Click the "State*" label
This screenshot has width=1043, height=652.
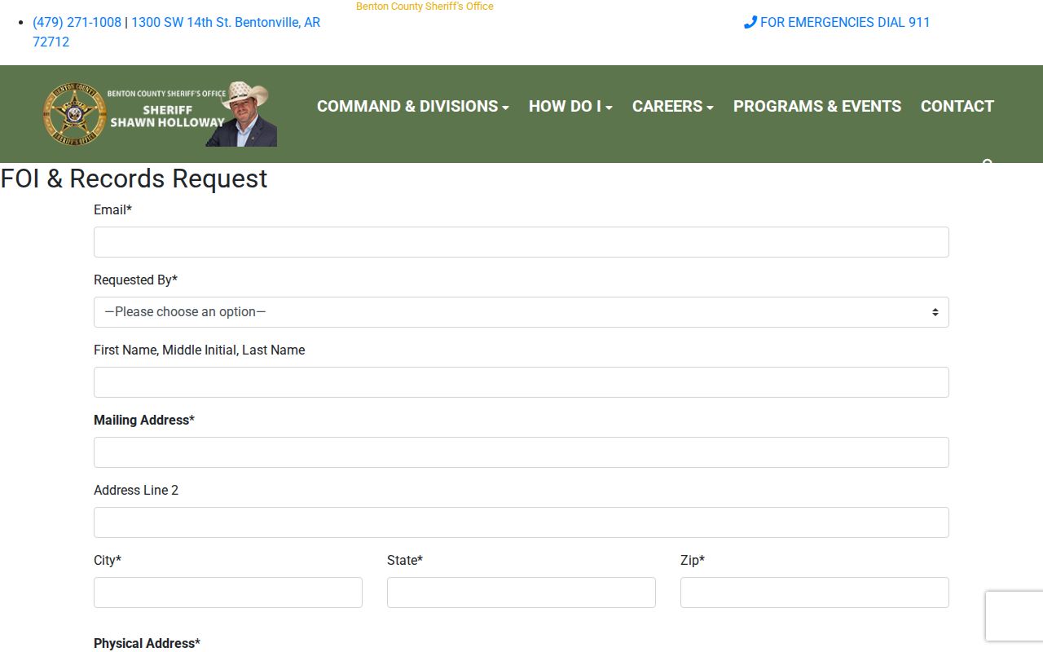pyautogui.click(x=405, y=560)
